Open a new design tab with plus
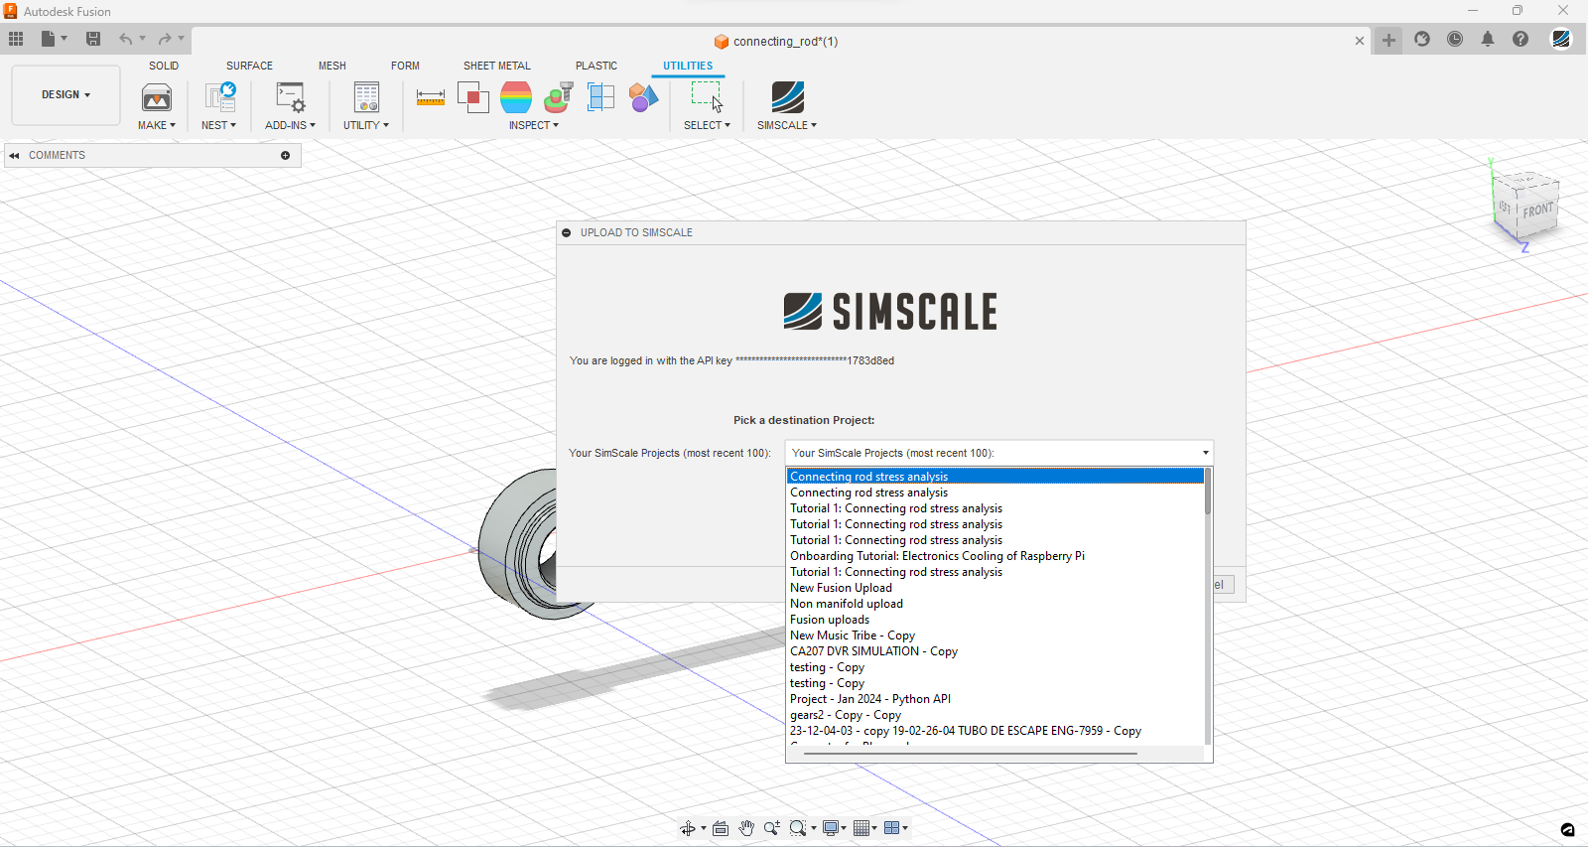The image size is (1588, 847). [x=1389, y=40]
